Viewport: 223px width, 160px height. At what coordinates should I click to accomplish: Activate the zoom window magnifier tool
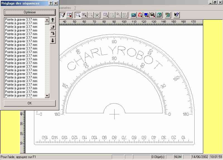tap(106, 15)
